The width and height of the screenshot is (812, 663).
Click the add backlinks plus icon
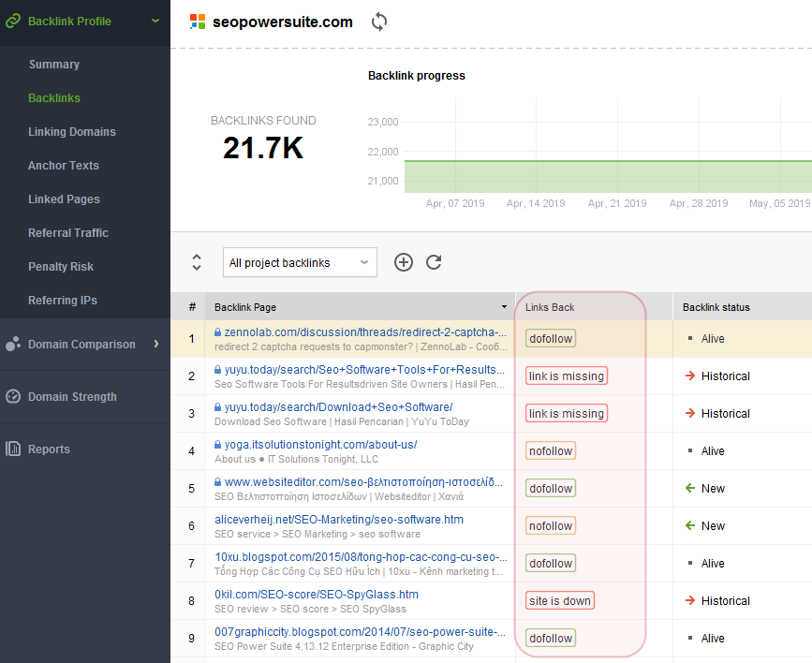(x=404, y=262)
